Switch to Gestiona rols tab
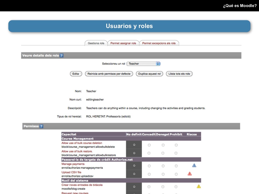This screenshot has height=194, width=259. pos(96,43)
